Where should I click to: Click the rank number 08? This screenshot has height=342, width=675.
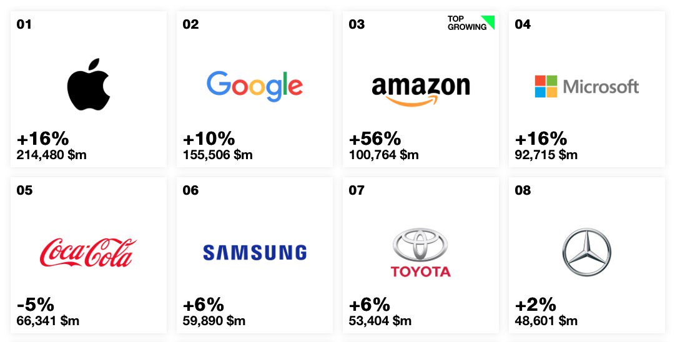[523, 190]
